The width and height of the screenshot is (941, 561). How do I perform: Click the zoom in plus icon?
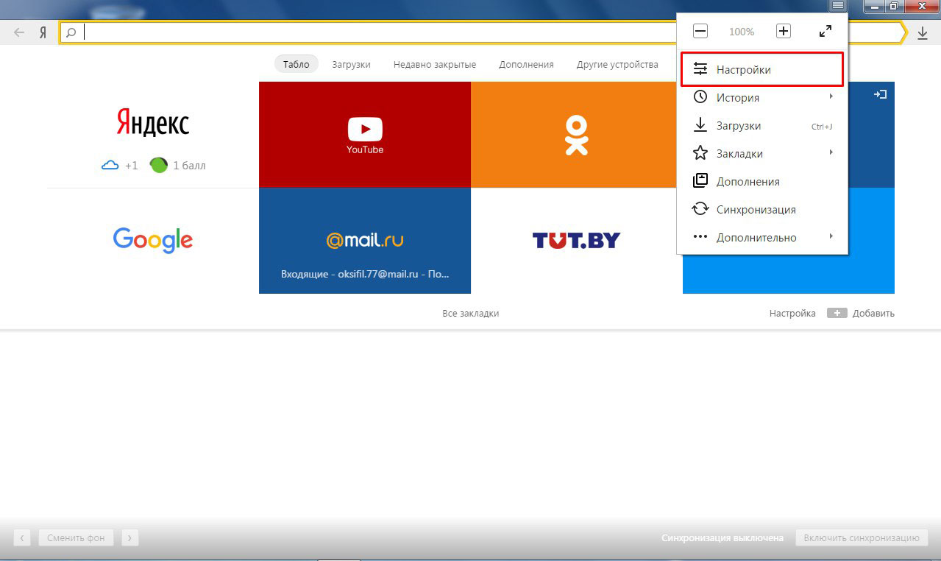784,32
